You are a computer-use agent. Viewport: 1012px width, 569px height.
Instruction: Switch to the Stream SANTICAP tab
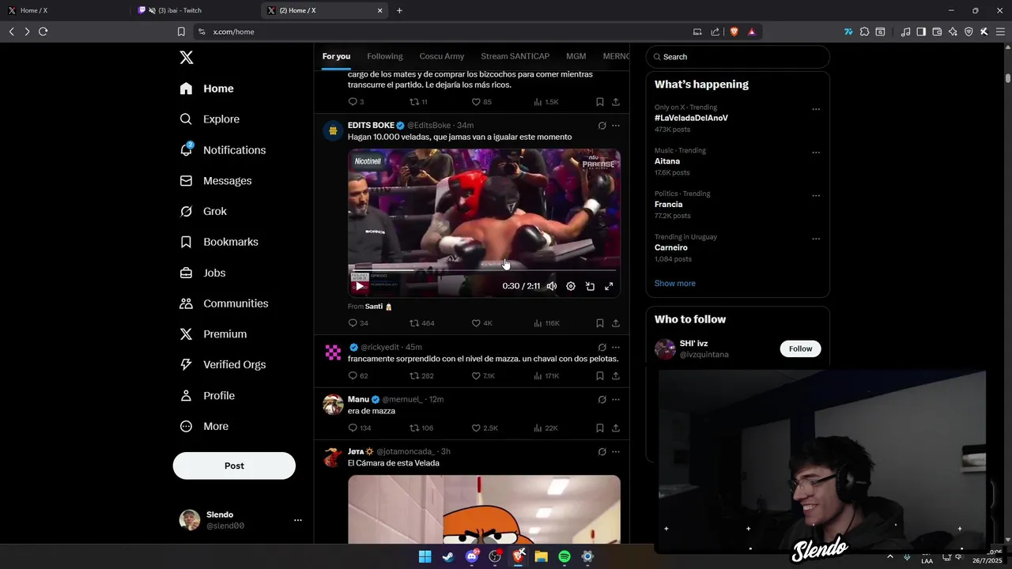pos(515,56)
